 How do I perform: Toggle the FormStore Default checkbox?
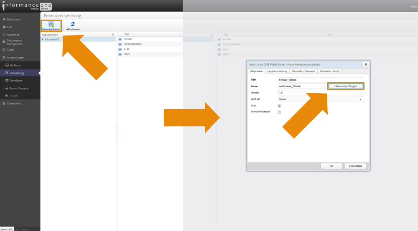click(x=279, y=112)
